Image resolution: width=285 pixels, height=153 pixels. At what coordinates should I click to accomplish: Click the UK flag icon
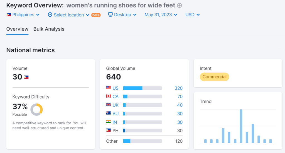(109, 105)
